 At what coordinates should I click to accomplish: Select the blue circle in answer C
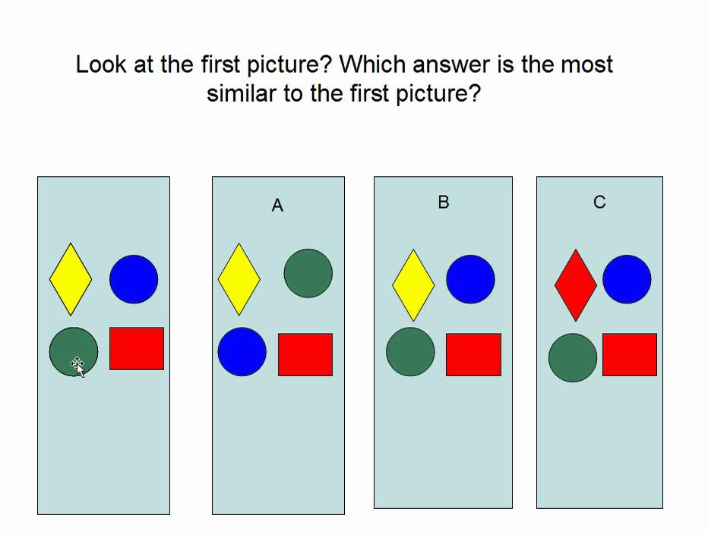pyautogui.click(x=627, y=279)
